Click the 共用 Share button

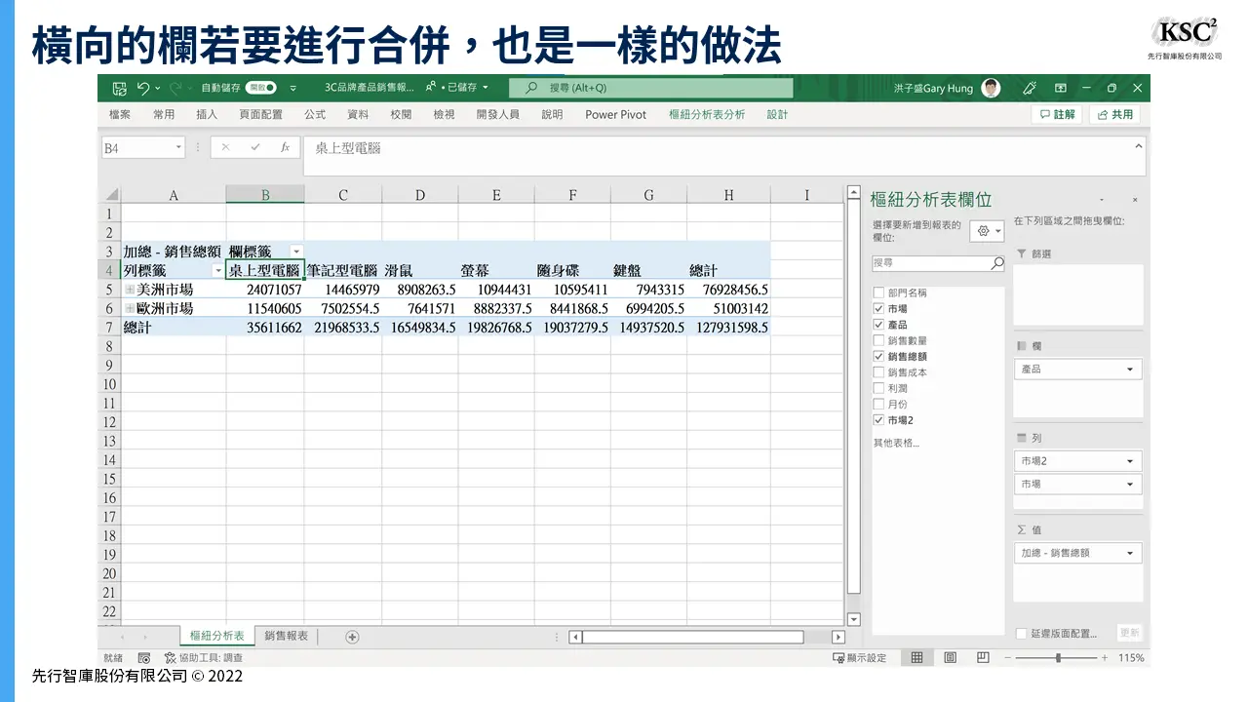pyautogui.click(x=1114, y=114)
